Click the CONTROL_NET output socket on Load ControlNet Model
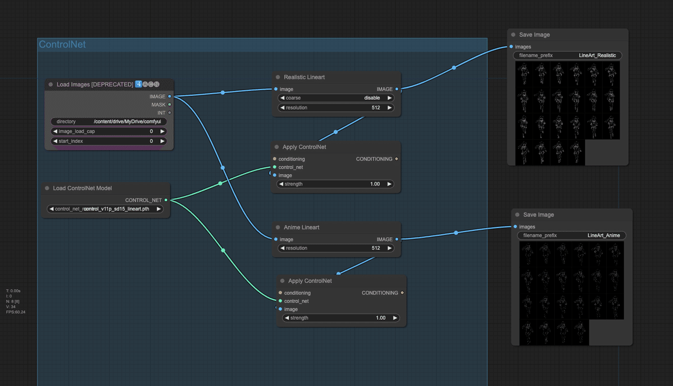 [x=165, y=200]
